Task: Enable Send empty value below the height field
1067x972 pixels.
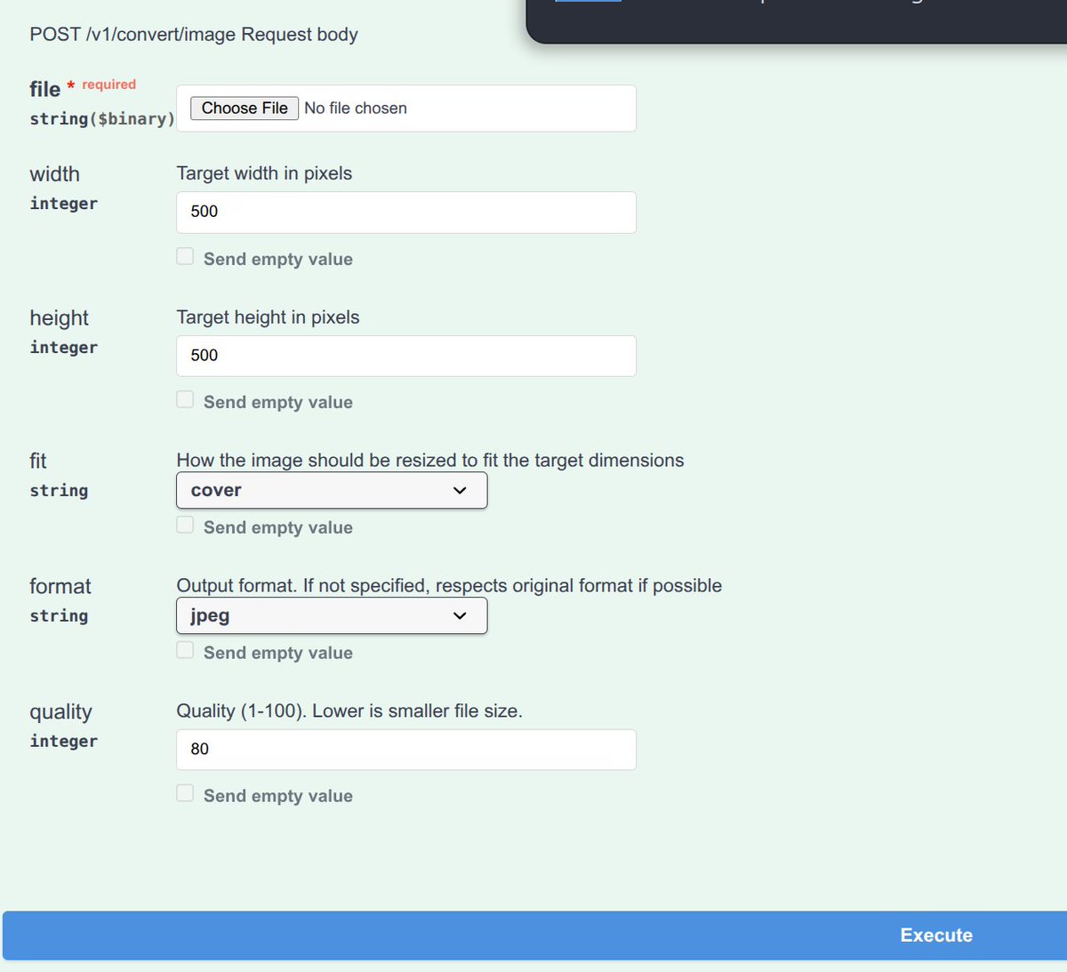Action: pyautogui.click(x=184, y=399)
